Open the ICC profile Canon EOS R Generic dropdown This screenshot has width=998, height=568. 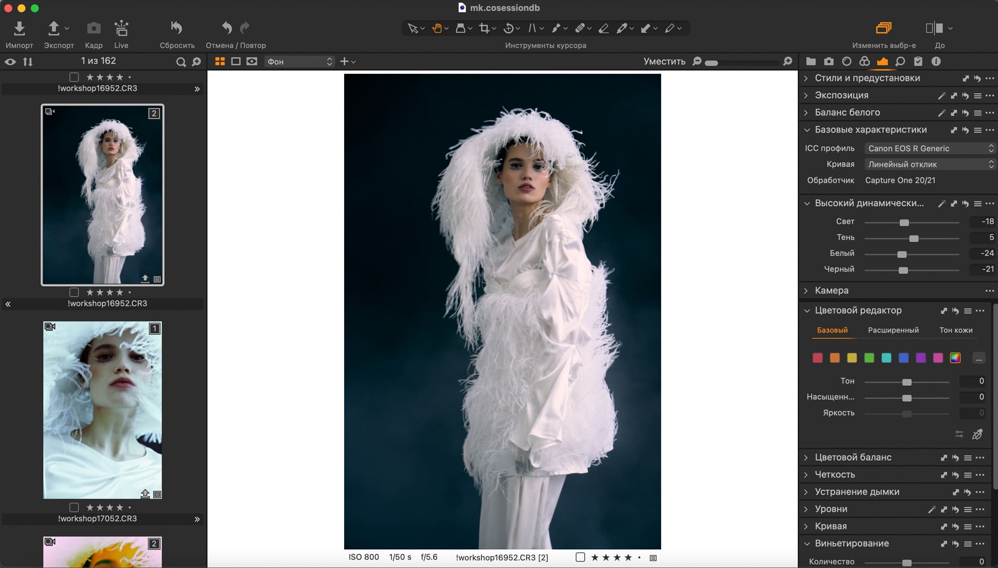coord(929,148)
